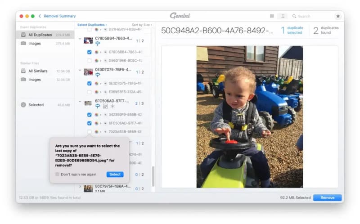360x224 pixels.
Task: Click Photos icon on D96D19E6 file row
Action: tap(97, 61)
